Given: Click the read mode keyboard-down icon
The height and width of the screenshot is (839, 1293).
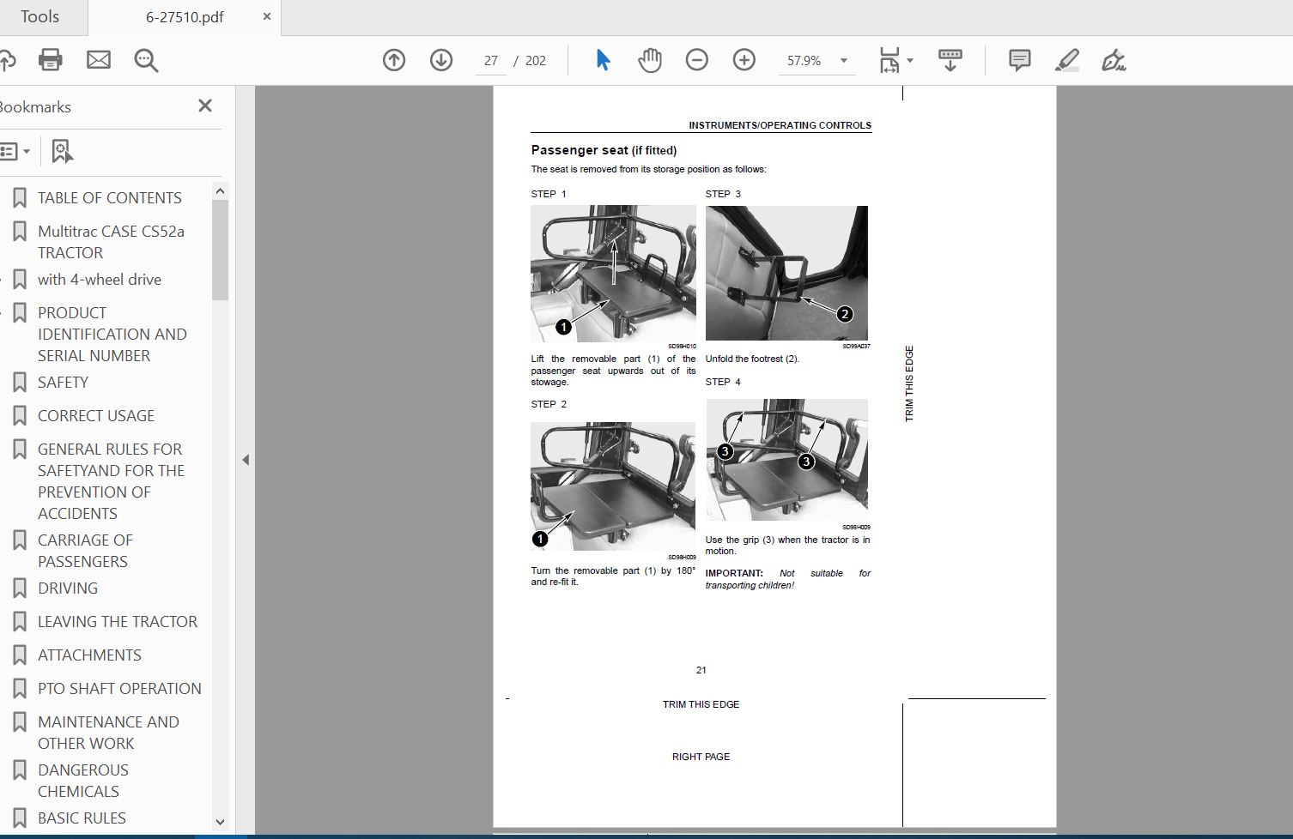Looking at the screenshot, I should click(x=950, y=60).
